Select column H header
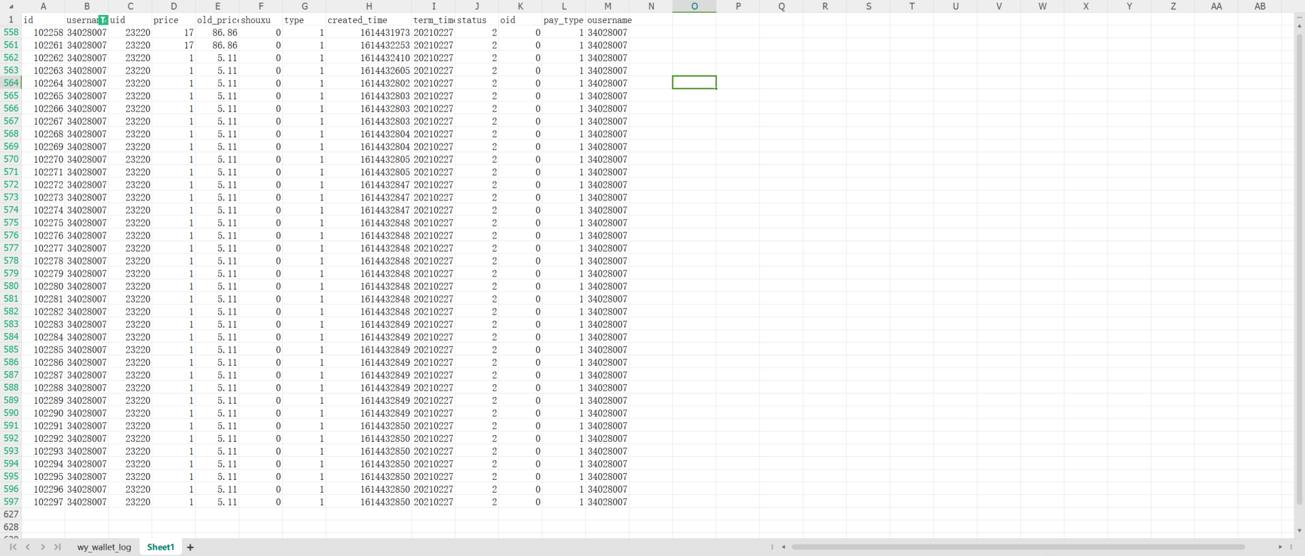Screen dimensions: 1305x556 click(369, 6)
